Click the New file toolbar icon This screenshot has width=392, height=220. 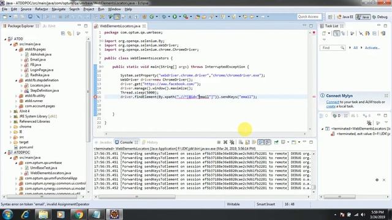tap(5, 16)
